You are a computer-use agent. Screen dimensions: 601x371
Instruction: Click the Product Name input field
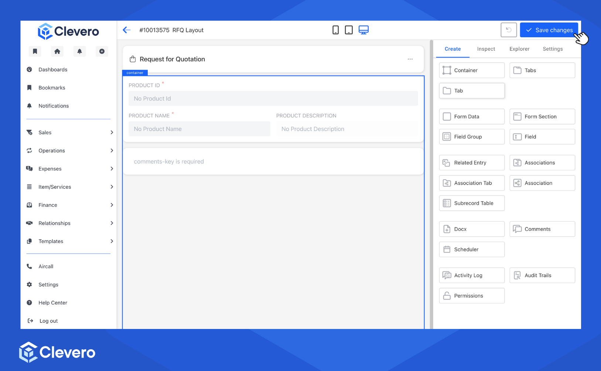pyautogui.click(x=199, y=129)
